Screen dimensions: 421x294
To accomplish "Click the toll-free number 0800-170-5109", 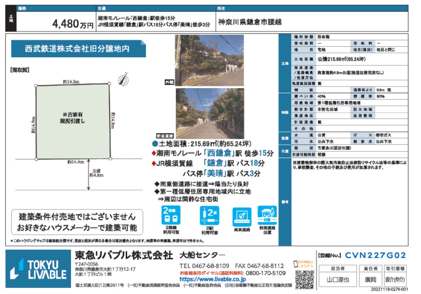I will pyautogui.click(x=266, y=273).
